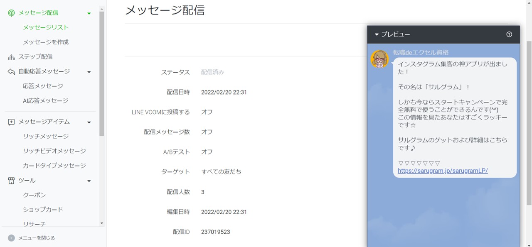Click the メッセージアイテム plus-bubble icon
Screen dimensions: 532x247
click(11, 122)
